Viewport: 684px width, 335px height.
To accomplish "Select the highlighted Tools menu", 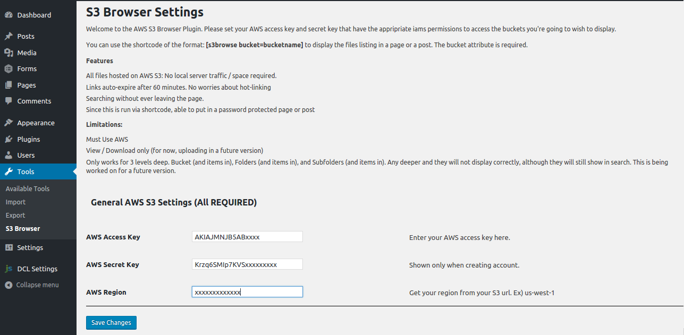I will coord(38,171).
